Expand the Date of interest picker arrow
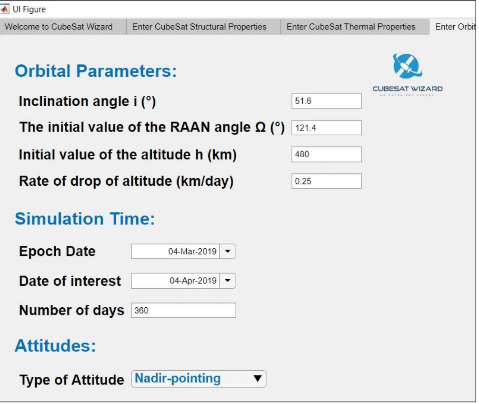 (x=228, y=281)
